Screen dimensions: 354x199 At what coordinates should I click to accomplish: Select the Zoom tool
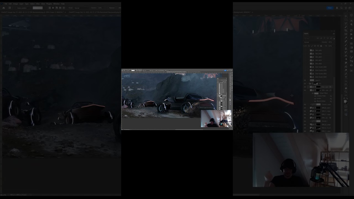click(x=346, y=91)
